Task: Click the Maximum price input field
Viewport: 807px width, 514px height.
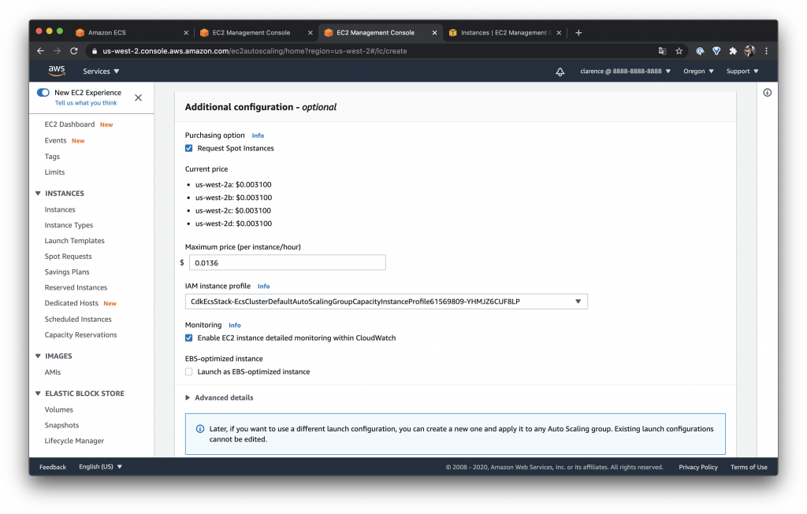Action: [287, 263]
